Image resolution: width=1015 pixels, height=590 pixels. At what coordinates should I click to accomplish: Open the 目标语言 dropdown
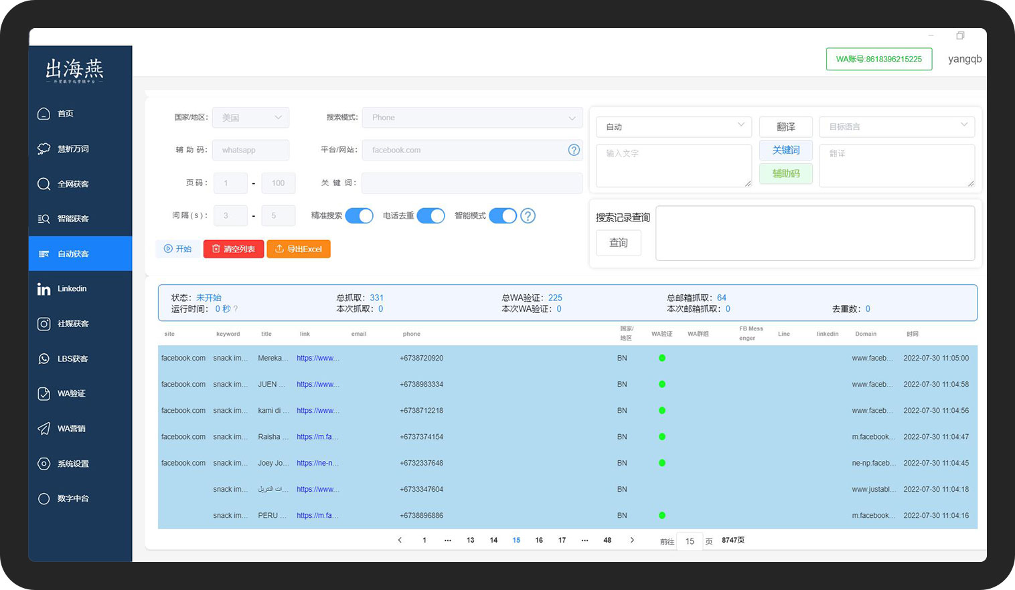click(896, 126)
